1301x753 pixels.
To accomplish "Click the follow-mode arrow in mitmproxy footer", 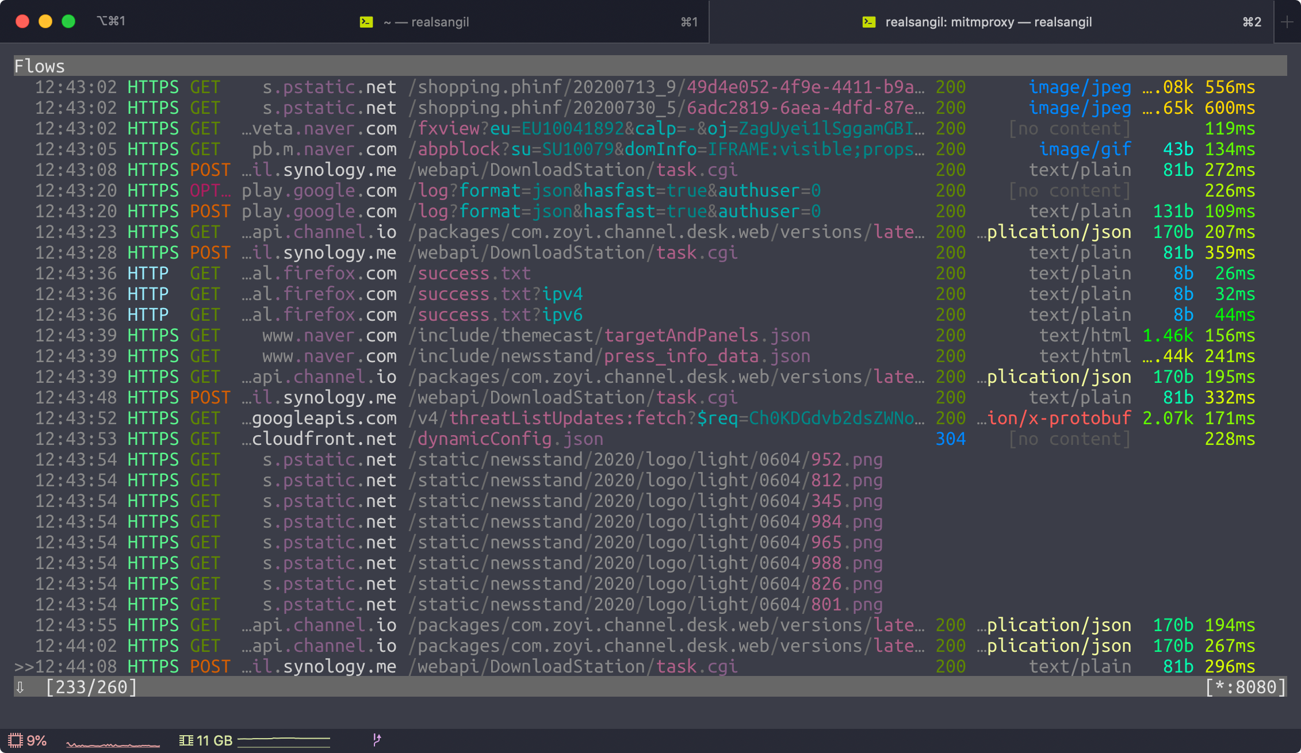I will [x=20, y=687].
